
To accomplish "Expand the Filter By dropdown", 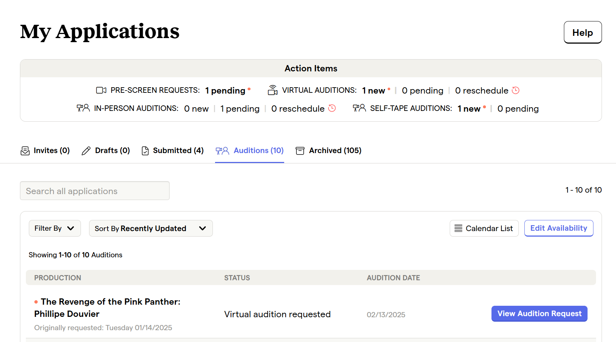I will 55,228.
